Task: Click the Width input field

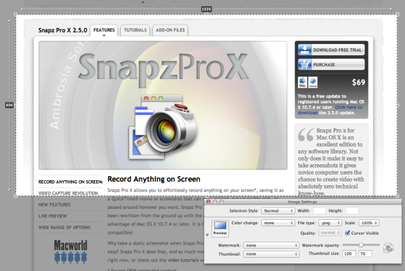Action: 319,211
